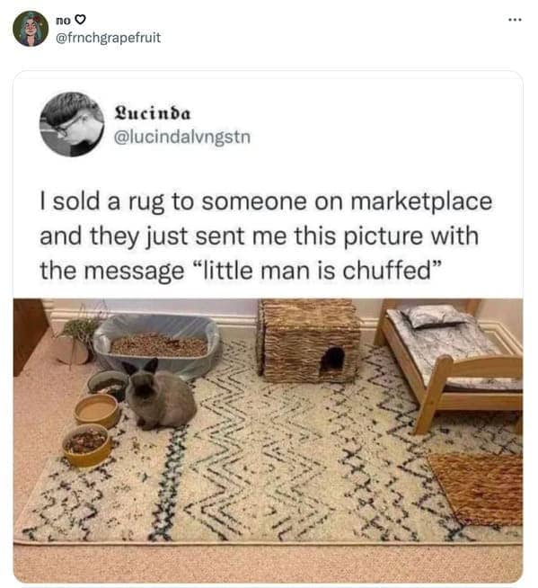Click the empty tan bowl beside the rabbit

pos(97,410)
